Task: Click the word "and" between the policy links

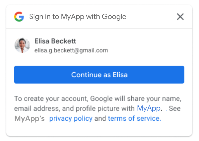Action: tap(100, 118)
